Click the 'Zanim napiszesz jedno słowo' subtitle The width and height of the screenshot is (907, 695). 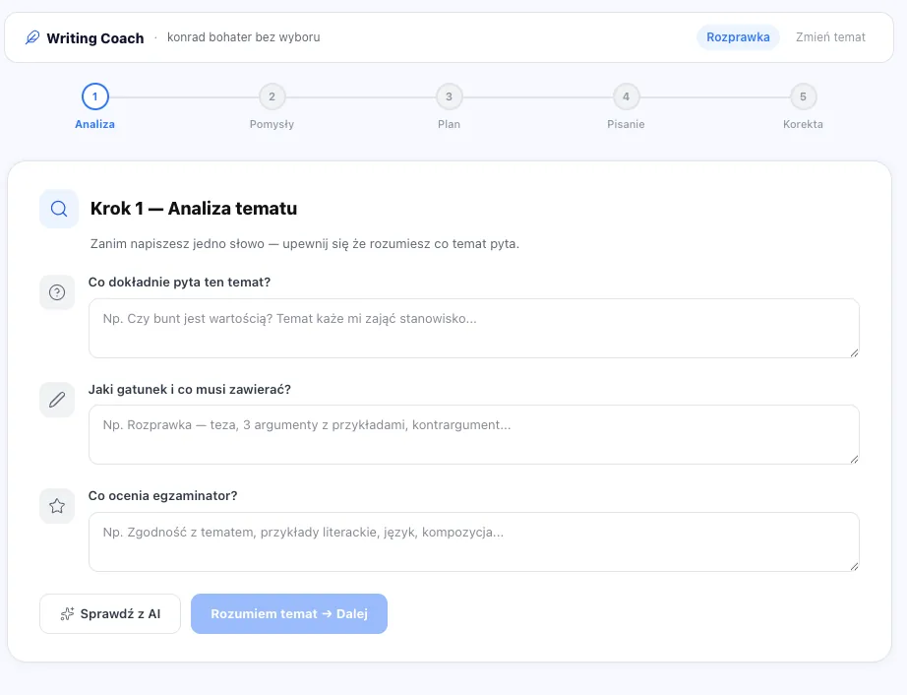coord(305,243)
